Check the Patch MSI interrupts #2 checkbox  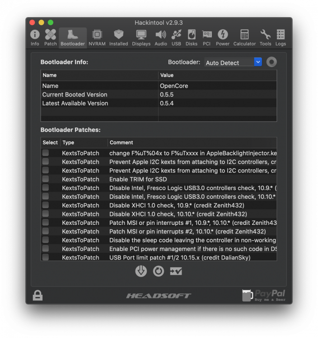(45, 231)
